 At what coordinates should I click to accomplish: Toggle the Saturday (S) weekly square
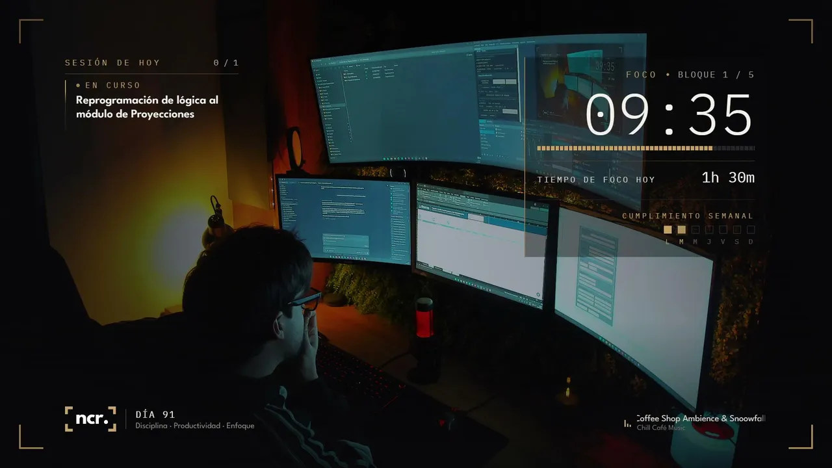[737, 229]
